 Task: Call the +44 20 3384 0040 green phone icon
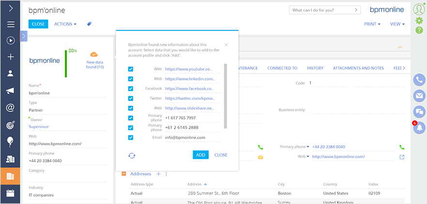coord(402,147)
